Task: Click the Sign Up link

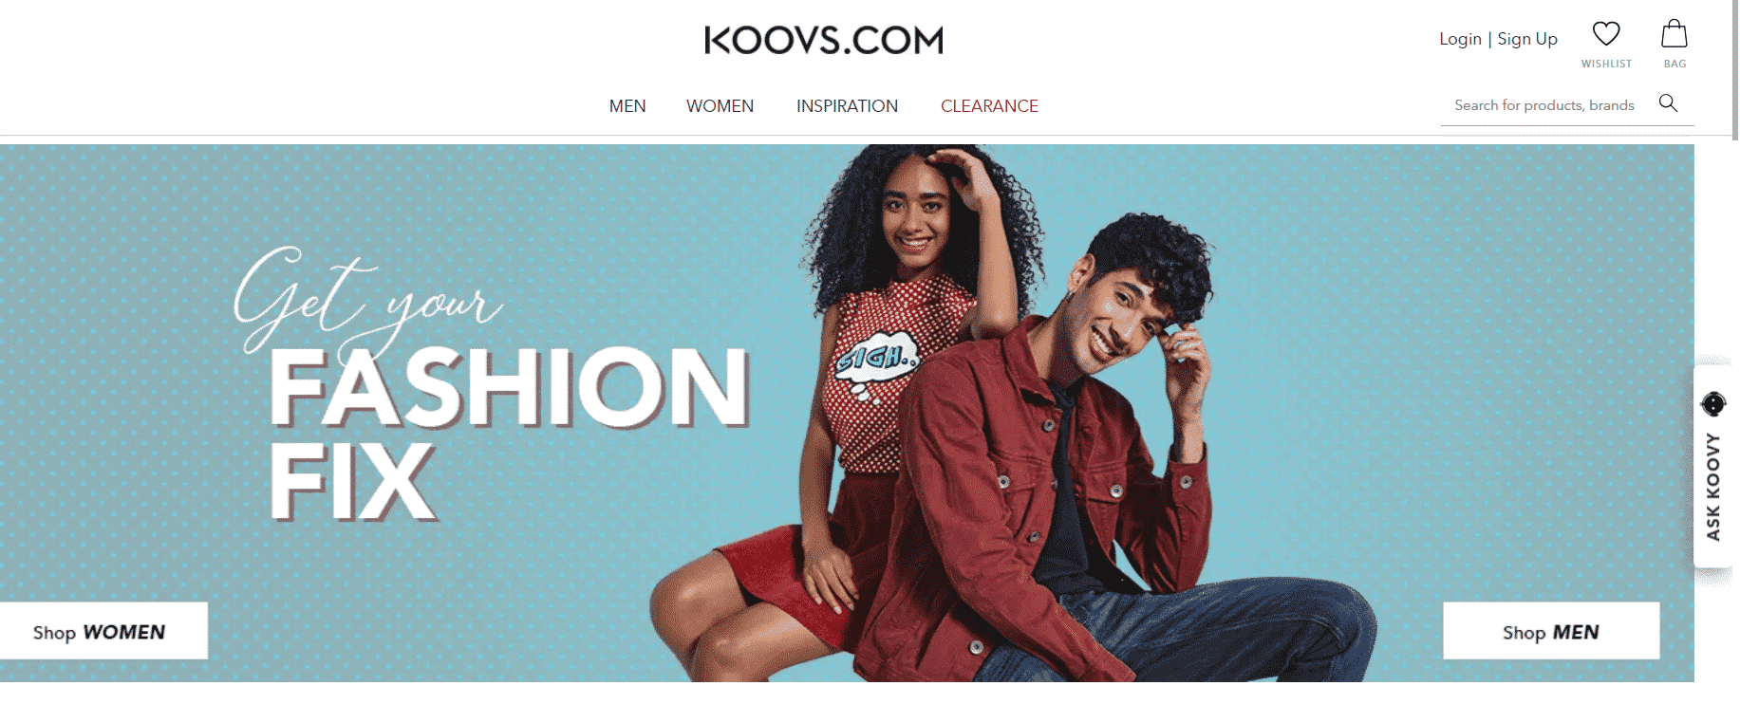Action: click(1527, 39)
